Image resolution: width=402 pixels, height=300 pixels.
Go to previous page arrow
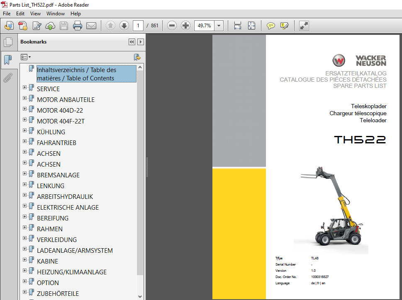pos(110,26)
